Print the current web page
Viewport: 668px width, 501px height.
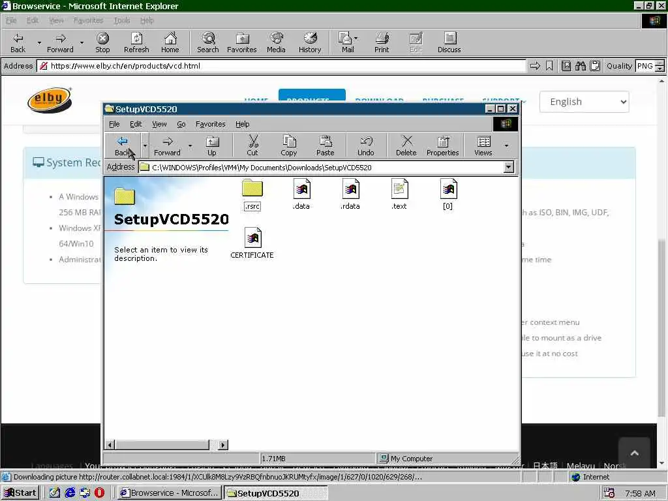(x=382, y=42)
